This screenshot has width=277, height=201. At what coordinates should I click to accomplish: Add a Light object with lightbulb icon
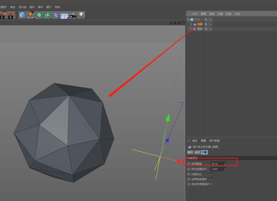(x=81, y=15)
